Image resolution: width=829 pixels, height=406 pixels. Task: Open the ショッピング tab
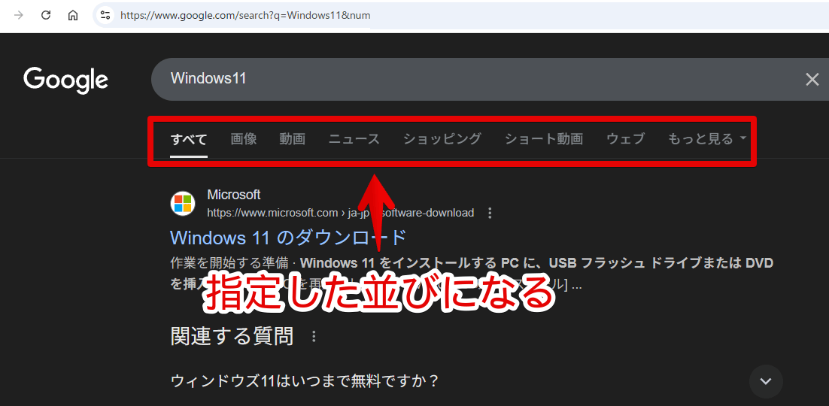(x=442, y=139)
